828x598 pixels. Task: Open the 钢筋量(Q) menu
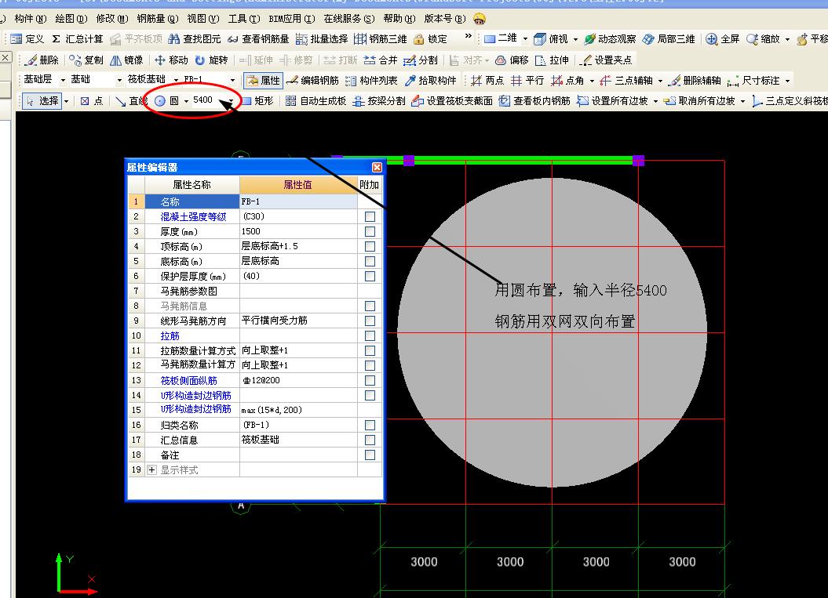coord(158,19)
